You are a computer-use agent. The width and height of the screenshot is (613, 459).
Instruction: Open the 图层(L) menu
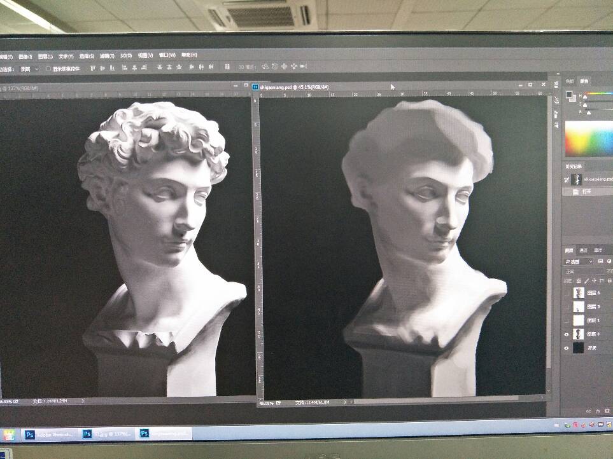45,57
